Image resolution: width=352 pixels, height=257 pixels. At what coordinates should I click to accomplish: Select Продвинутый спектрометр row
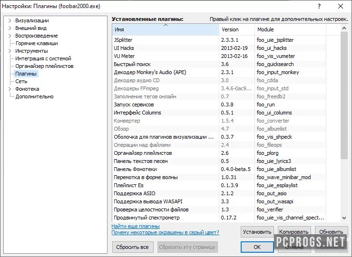(x=219, y=218)
